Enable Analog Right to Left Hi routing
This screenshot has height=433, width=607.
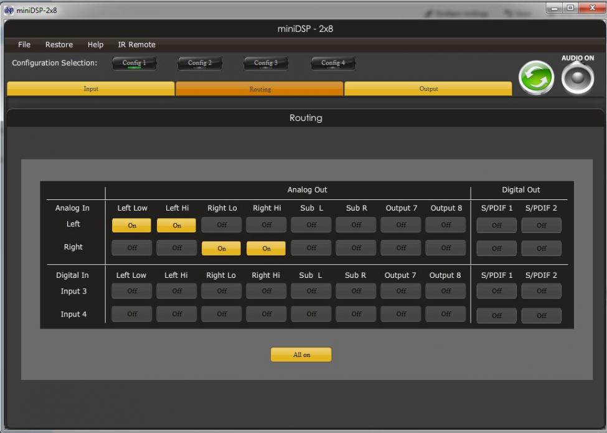(177, 248)
